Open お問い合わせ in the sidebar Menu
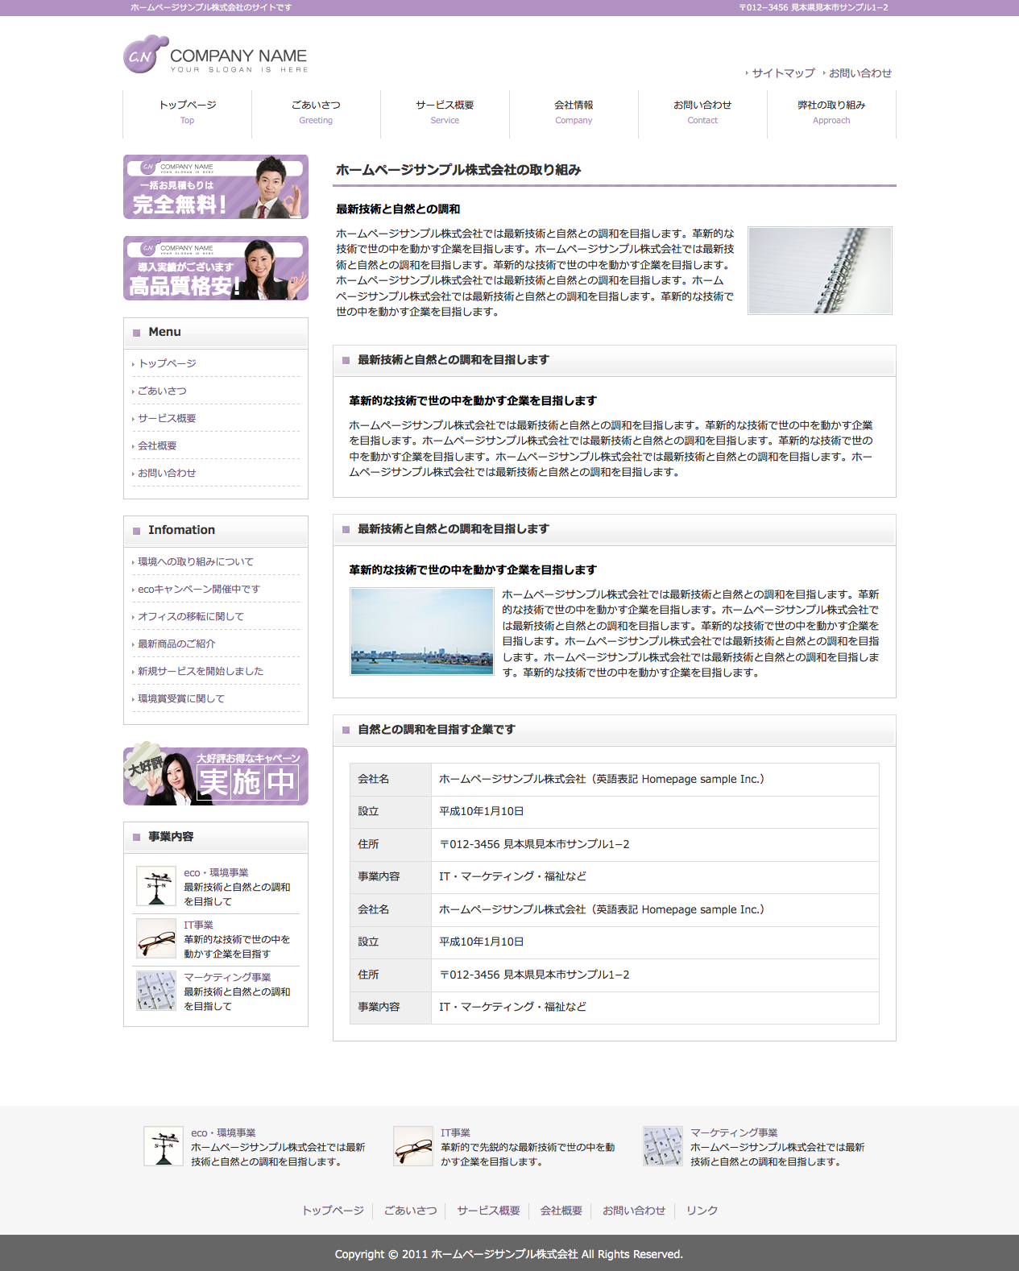This screenshot has width=1019, height=1271. (167, 473)
